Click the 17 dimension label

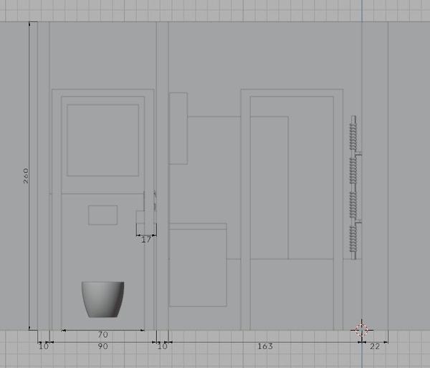coord(146,240)
